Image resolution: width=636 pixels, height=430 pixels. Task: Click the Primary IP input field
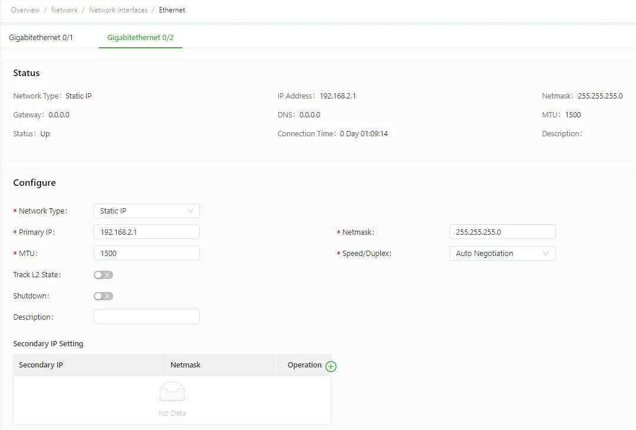146,232
